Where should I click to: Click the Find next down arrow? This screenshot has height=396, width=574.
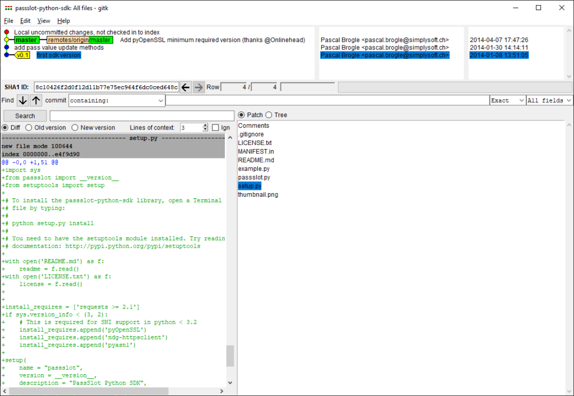[22, 100]
